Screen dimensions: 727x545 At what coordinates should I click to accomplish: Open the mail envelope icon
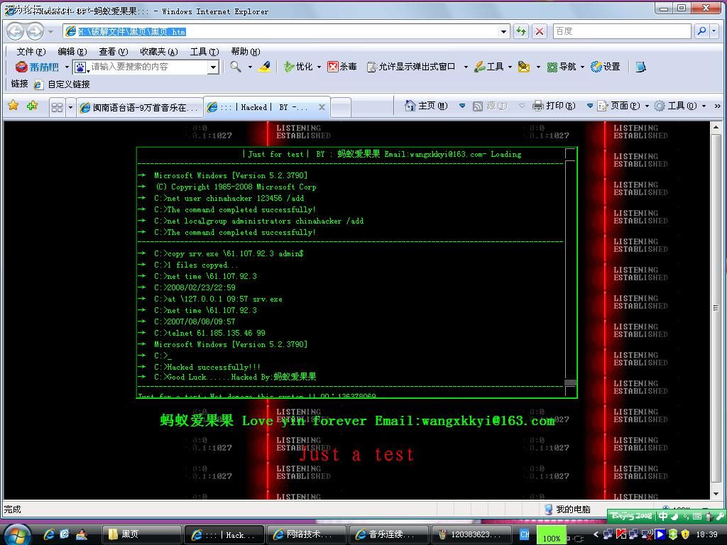click(x=524, y=67)
